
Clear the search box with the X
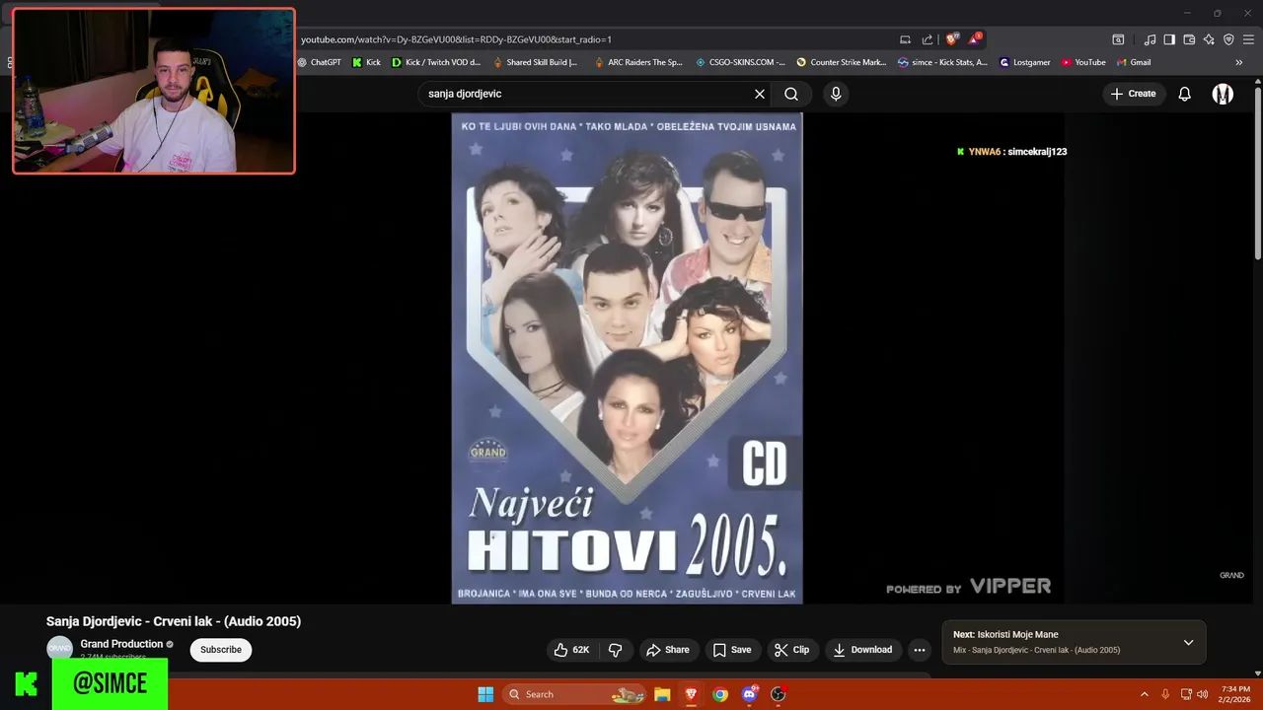point(760,94)
